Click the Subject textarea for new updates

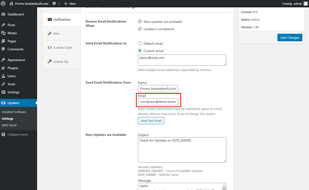pyautogui.click(x=182, y=150)
